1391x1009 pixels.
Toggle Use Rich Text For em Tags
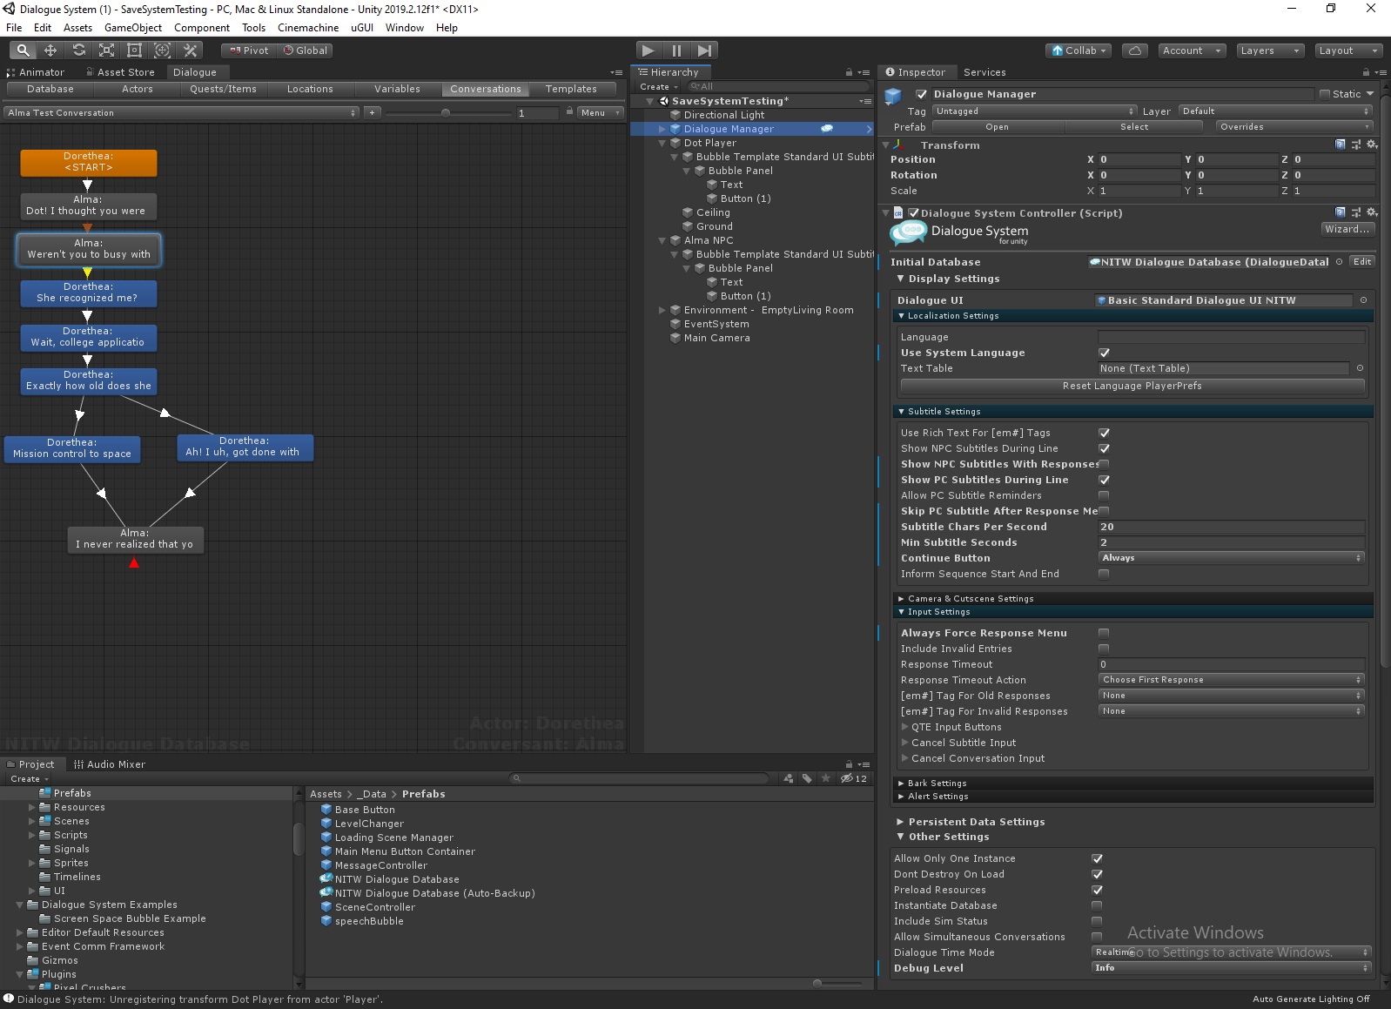coord(1104,433)
